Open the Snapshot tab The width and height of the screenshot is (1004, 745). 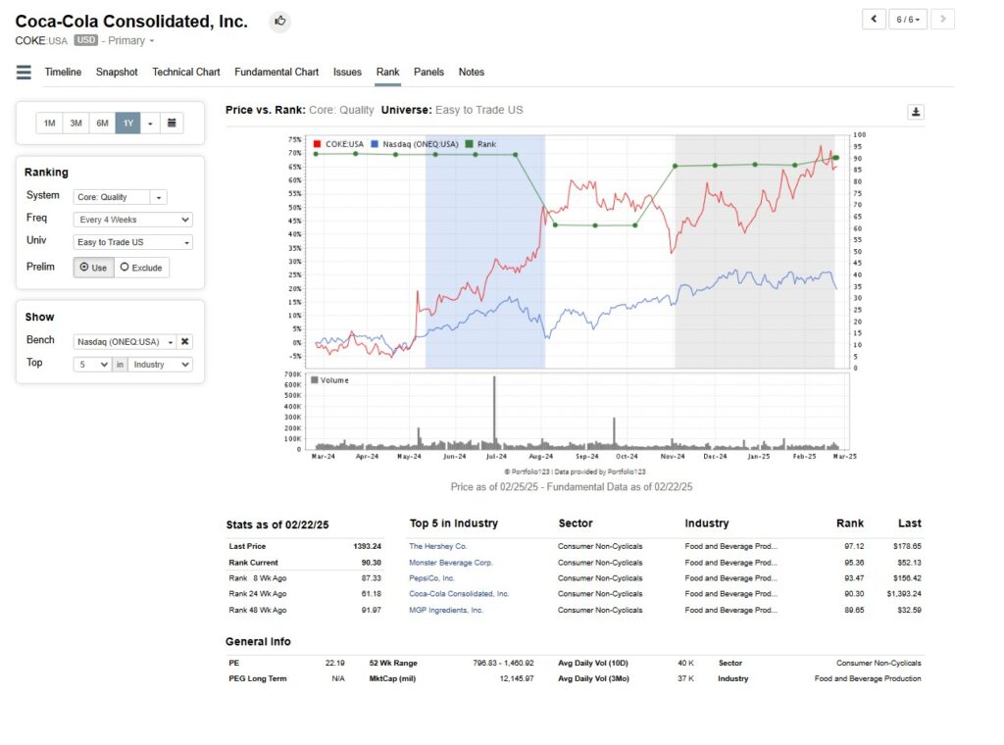(117, 73)
